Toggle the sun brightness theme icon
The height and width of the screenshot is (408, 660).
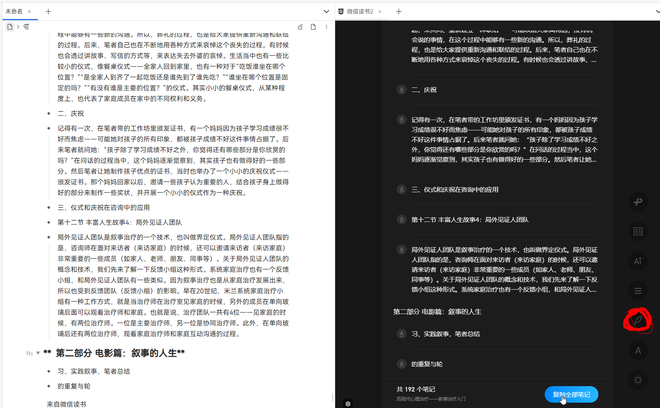pyautogui.click(x=638, y=380)
